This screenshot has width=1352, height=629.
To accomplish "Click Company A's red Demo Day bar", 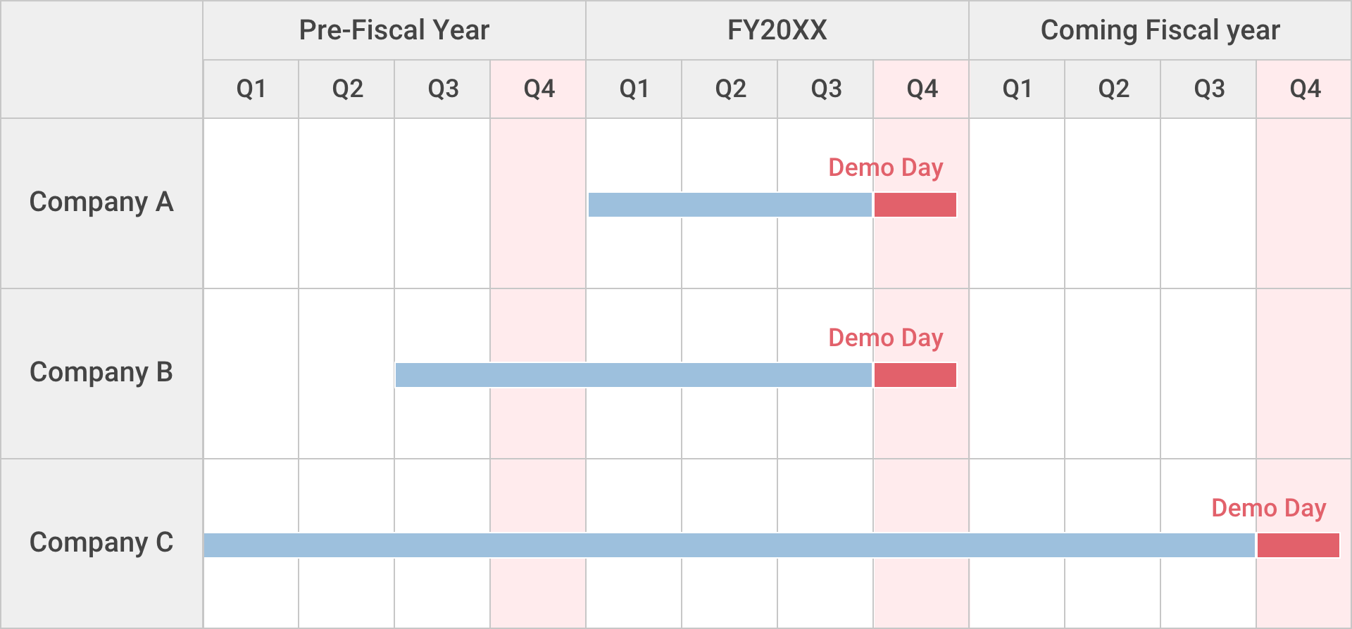I will click(915, 205).
